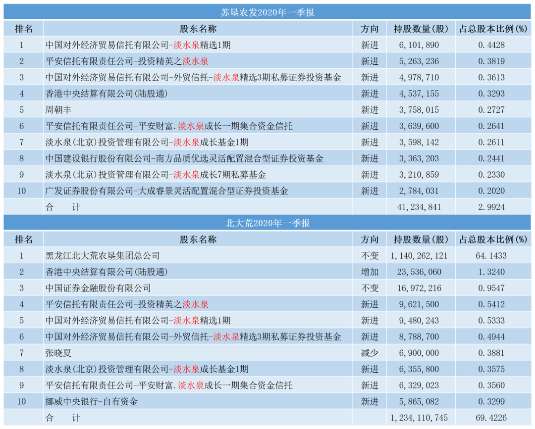This screenshot has height=429, width=535.
Task: Click the 64.1433 percentage cell
Action: 491,256
